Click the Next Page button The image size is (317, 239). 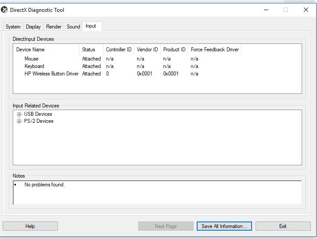click(166, 226)
